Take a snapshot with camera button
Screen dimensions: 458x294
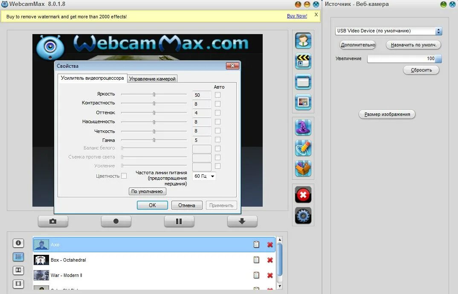[x=53, y=221]
